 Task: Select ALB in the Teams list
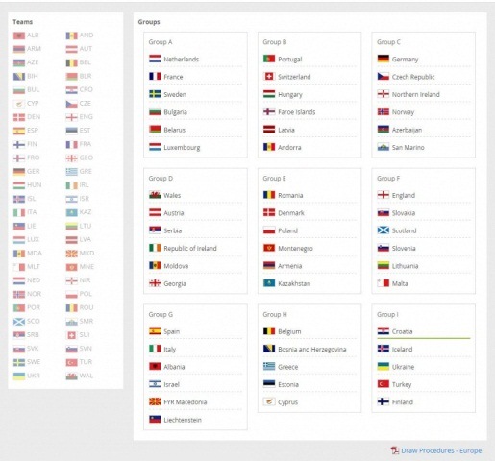pos(26,36)
